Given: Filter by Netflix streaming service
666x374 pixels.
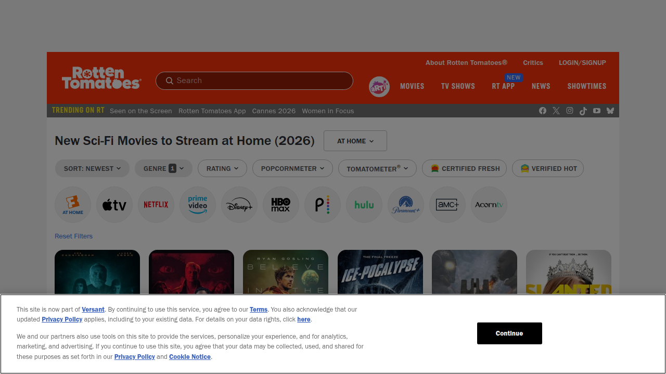Looking at the screenshot, I should 156,205.
